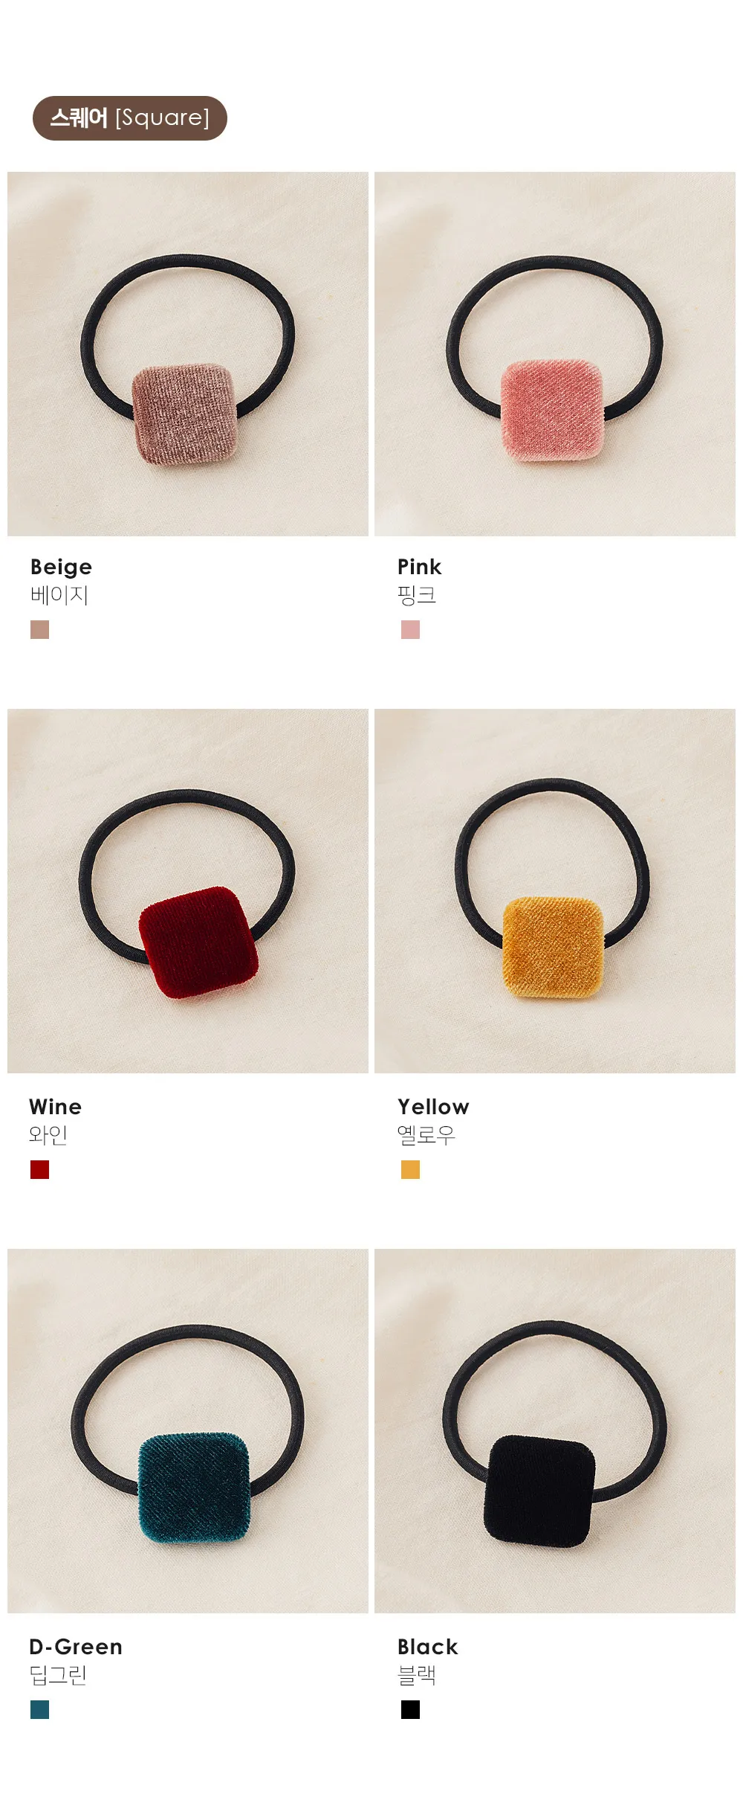Select the pink color swatch
This screenshot has width=743, height=1803.
point(410,630)
